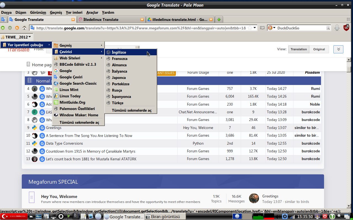The height and width of the screenshot is (220, 353).
Task: Close the illedelinux-translate.html tab
Action: pos(211,20)
